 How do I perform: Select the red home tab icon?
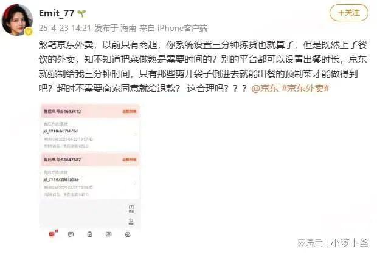[52, 234]
